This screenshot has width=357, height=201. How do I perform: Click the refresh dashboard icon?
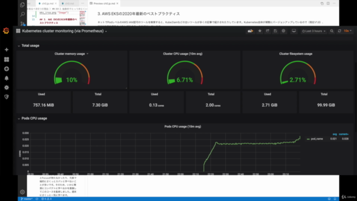point(339,31)
